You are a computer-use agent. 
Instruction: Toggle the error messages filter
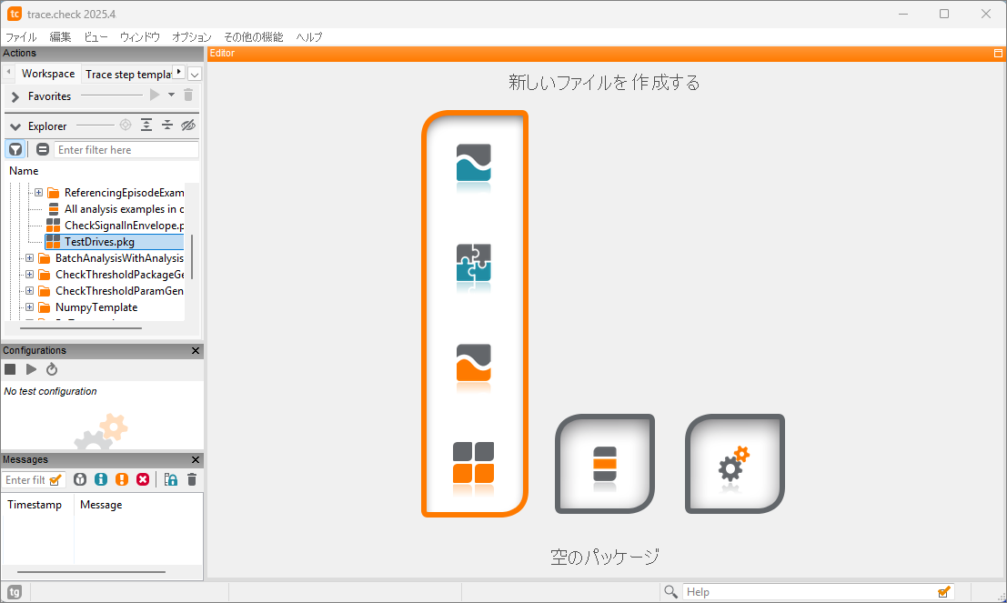[142, 479]
